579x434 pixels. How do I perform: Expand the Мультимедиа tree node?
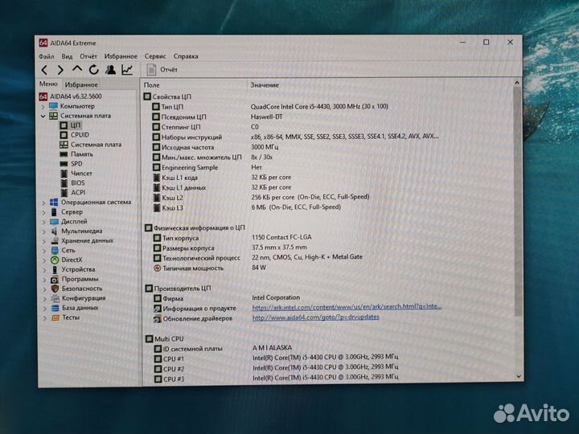tap(44, 231)
